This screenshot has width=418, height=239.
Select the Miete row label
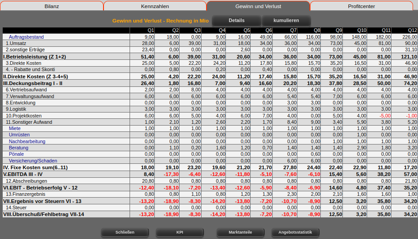tap(14, 129)
